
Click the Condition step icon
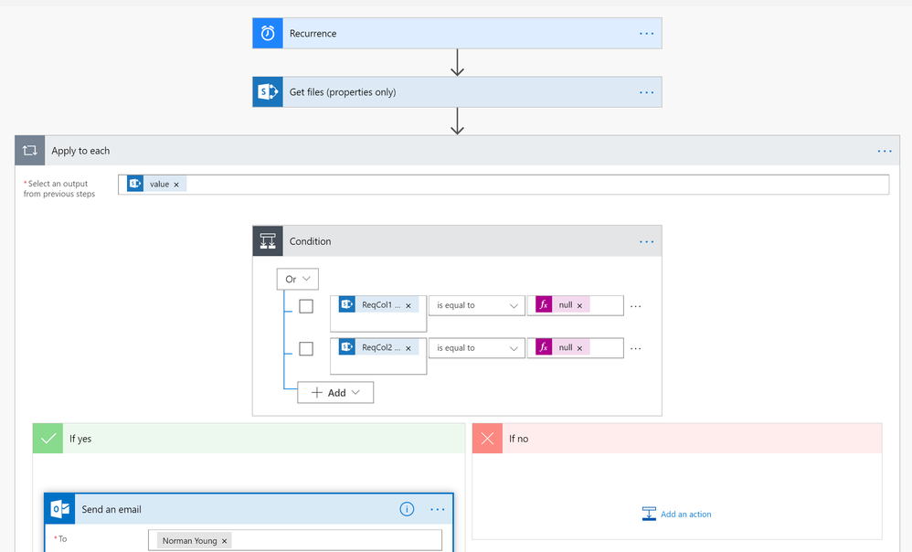point(268,241)
